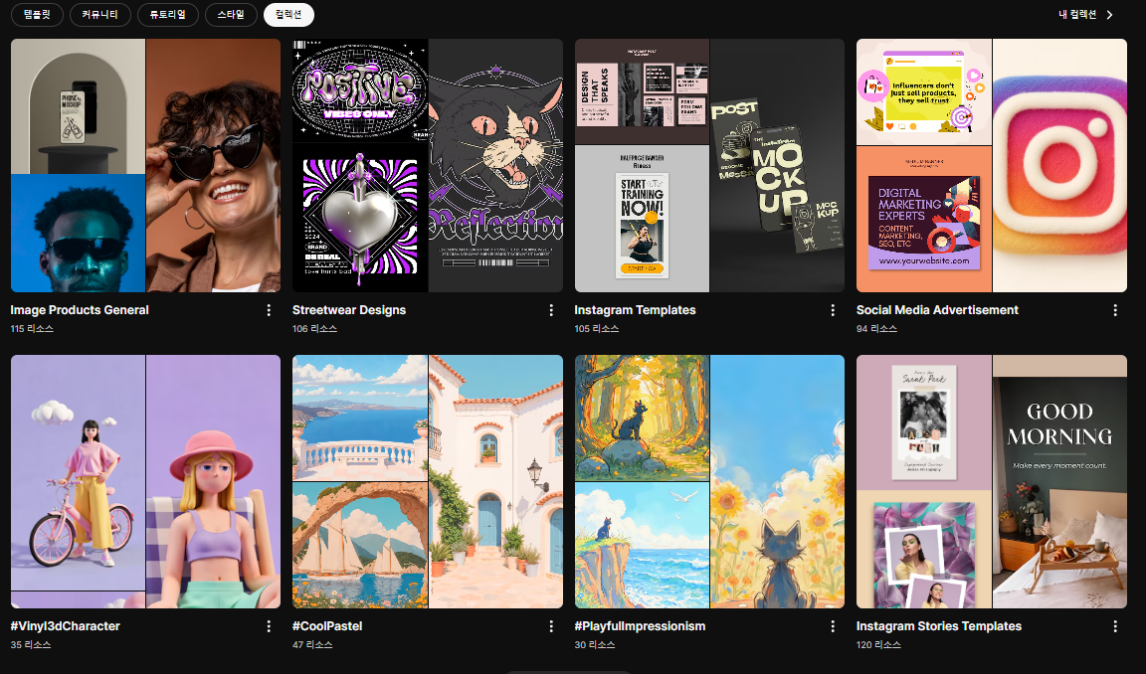Switch to the 스타일 tab
The image size is (1146, 674).
click(x=231, y=15)
